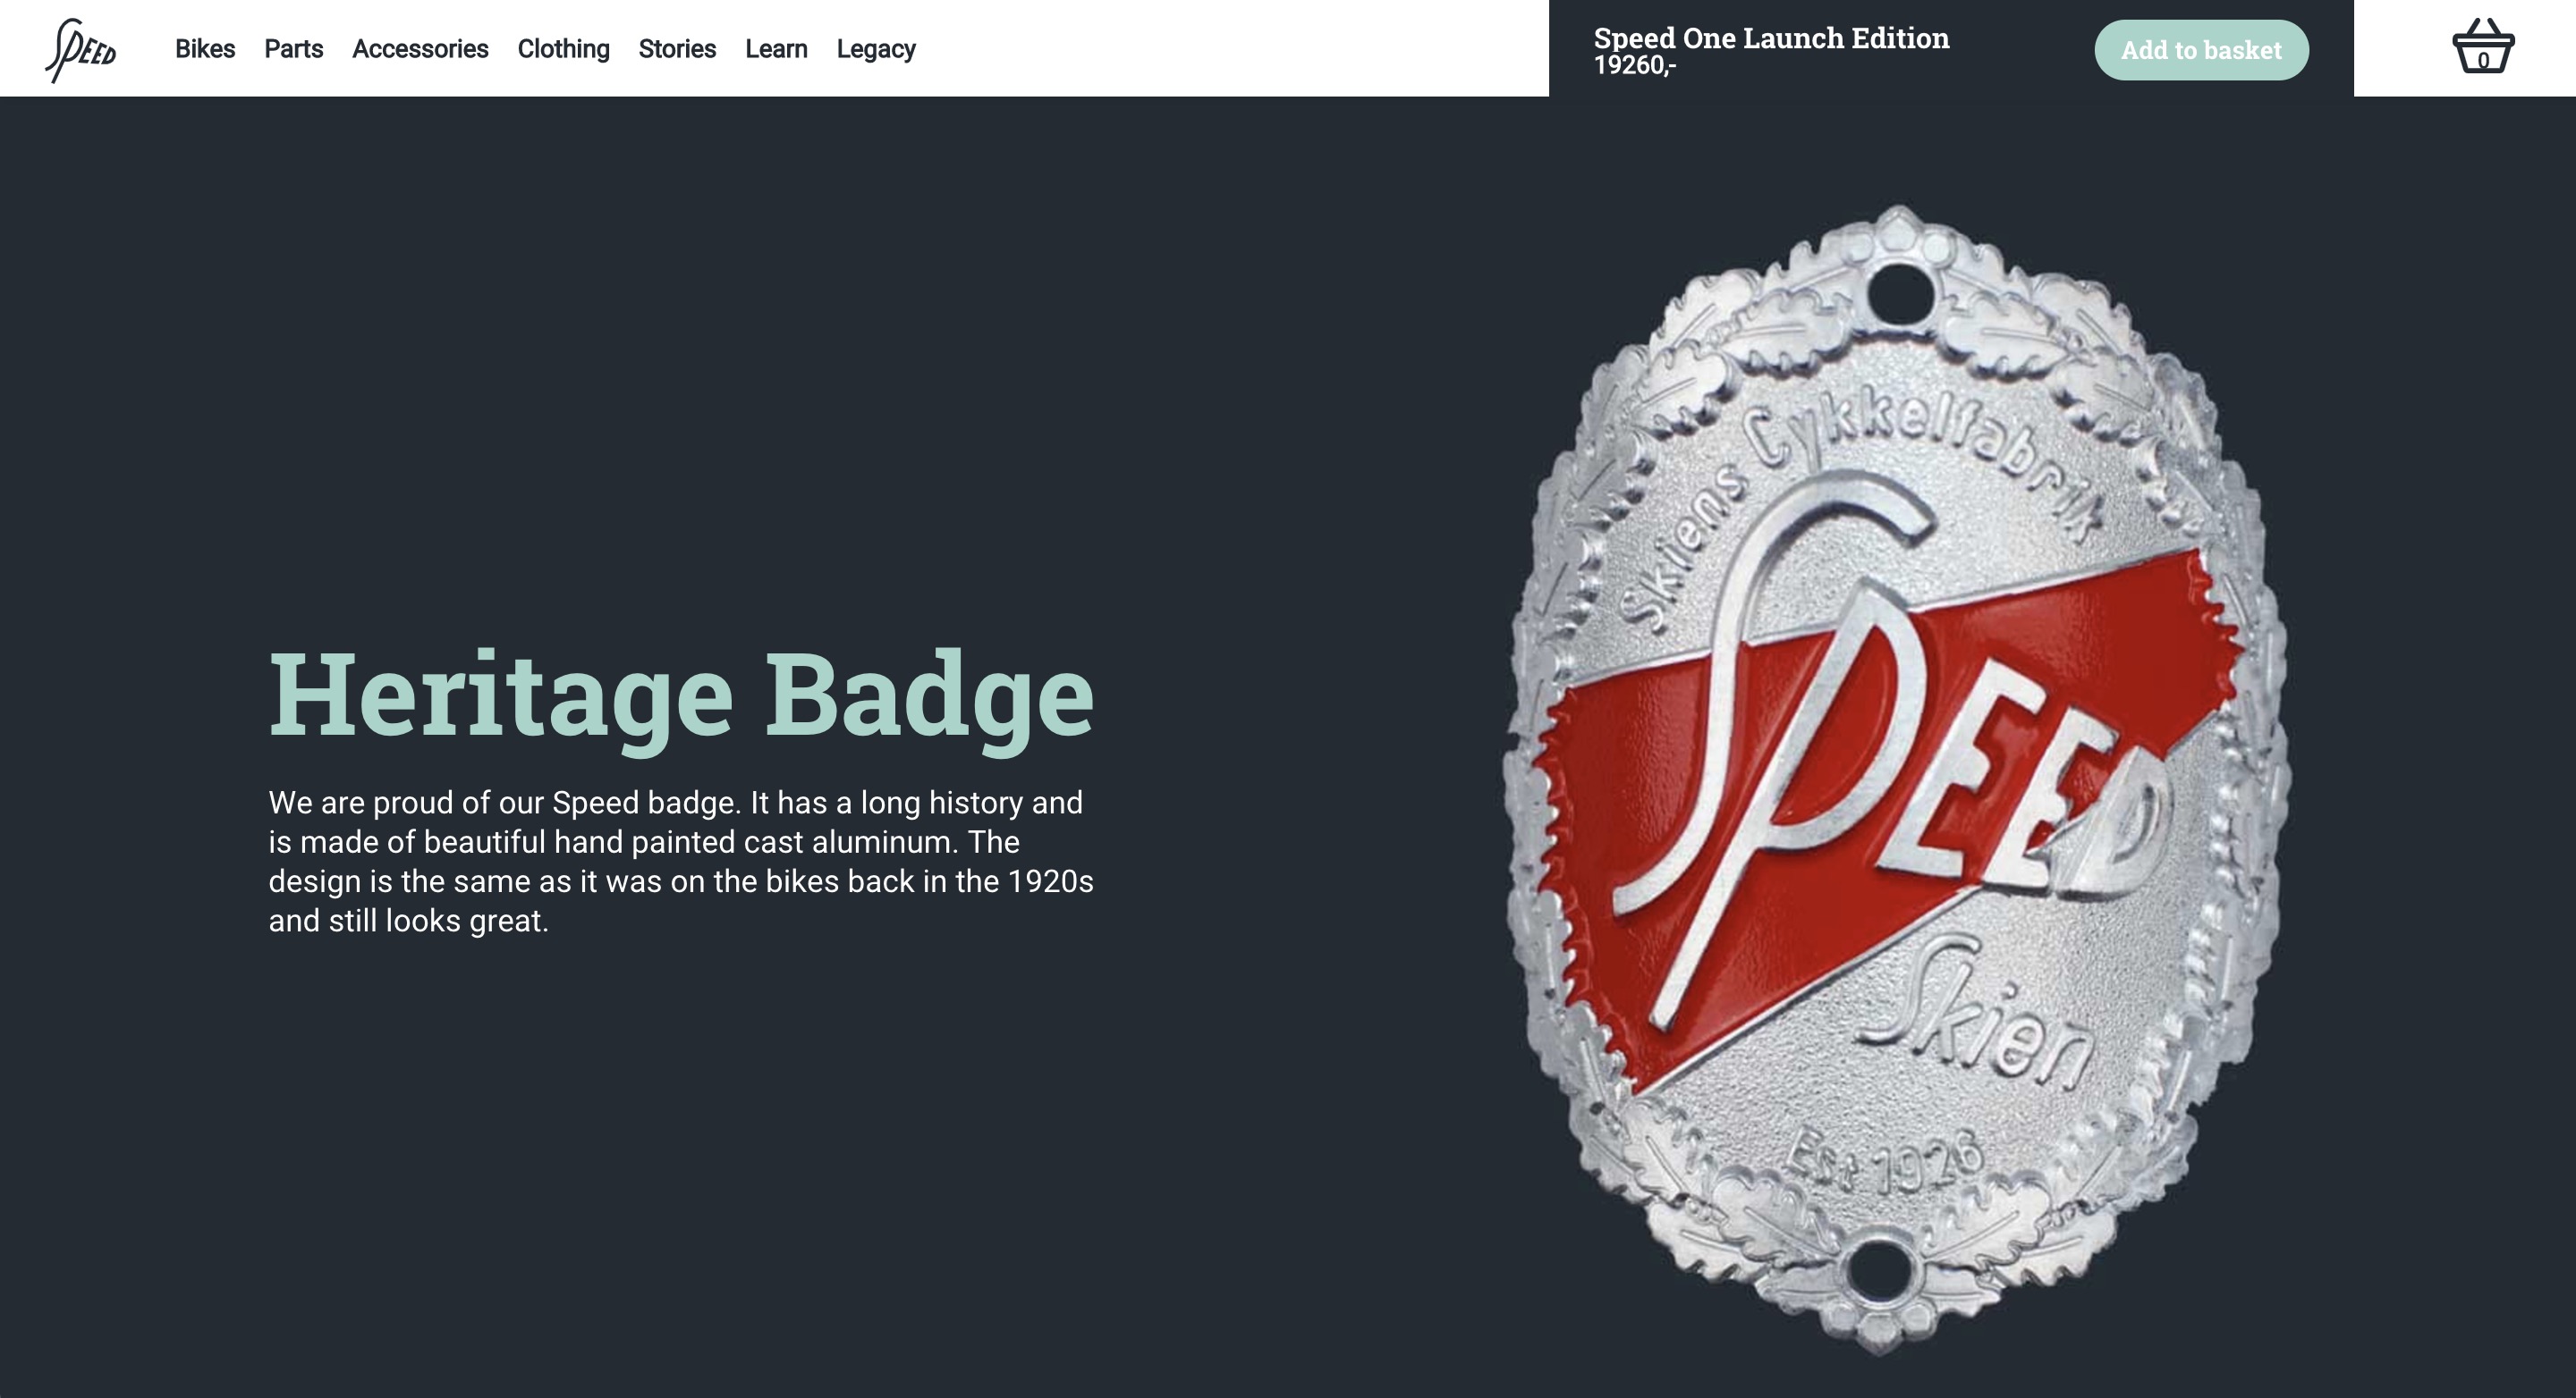Go to the Legacy page
2576x1398 pixels.
pos(876,49)
